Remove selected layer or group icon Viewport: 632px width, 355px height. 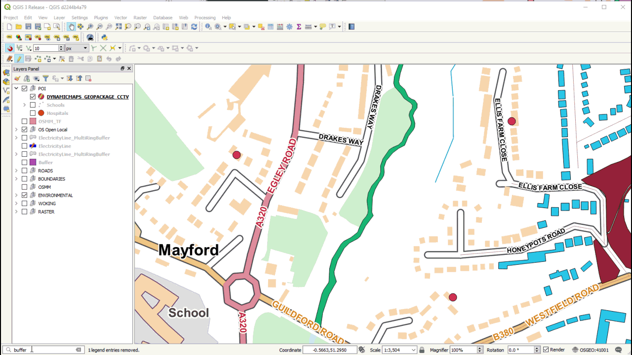(x=88, y=78)
